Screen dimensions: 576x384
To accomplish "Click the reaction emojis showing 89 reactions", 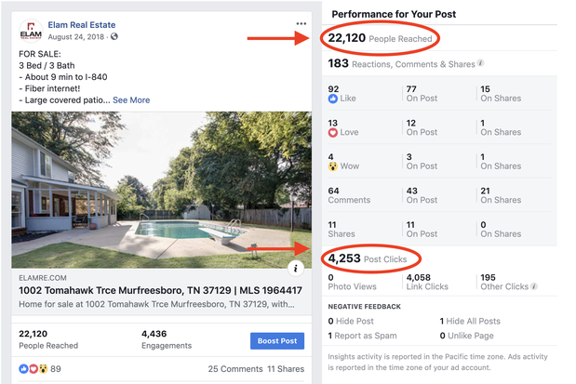I will pos(34,369).
